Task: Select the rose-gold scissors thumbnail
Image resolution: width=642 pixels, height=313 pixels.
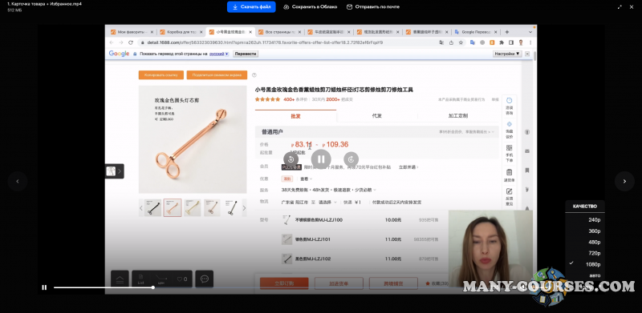Action: tap(173, 207)
